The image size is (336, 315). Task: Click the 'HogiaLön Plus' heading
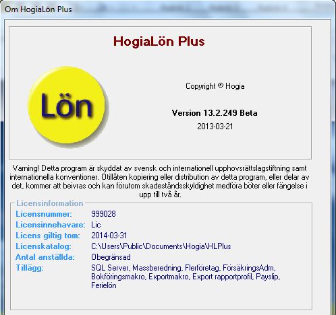[159, 41]
